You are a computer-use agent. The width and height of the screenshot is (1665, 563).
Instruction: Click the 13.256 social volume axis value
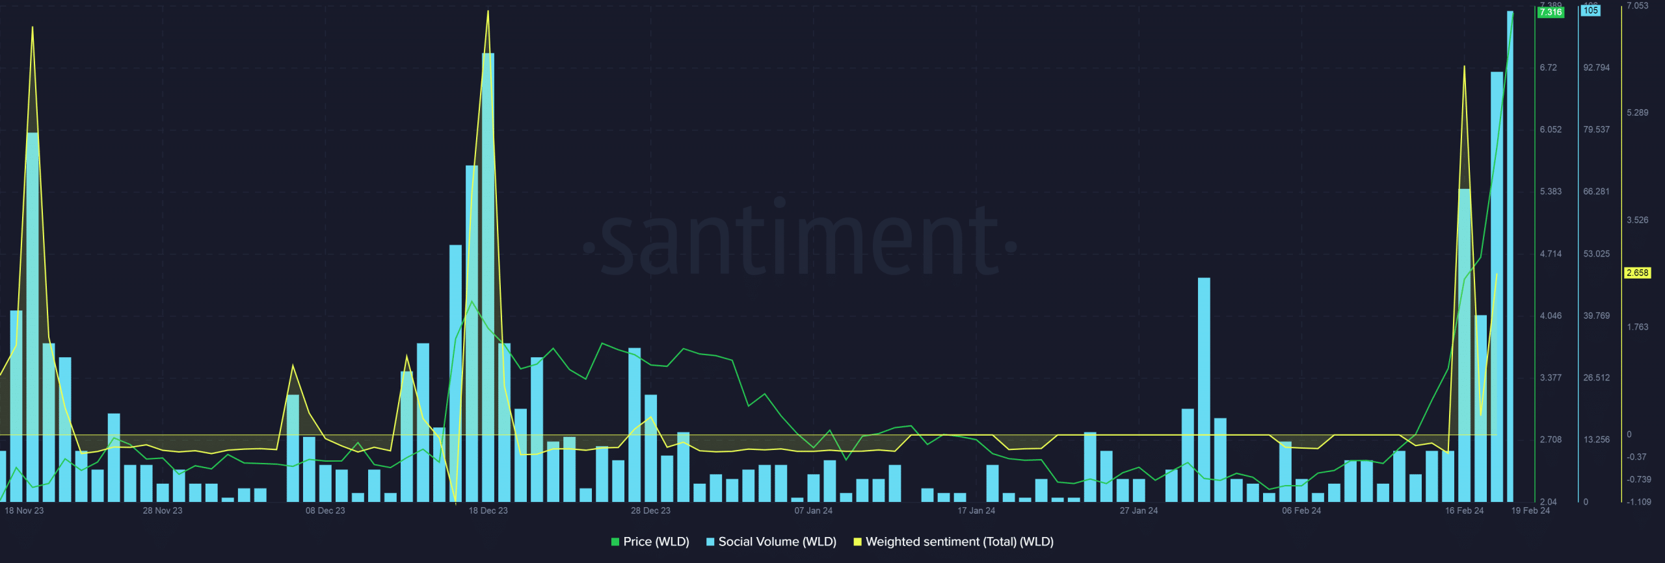click(x=1597, y=440)
